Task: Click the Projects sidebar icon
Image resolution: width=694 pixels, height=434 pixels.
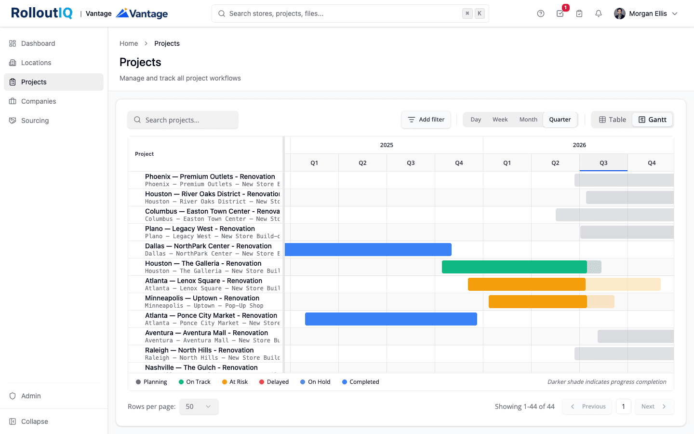Action: [x=13, y=82]
